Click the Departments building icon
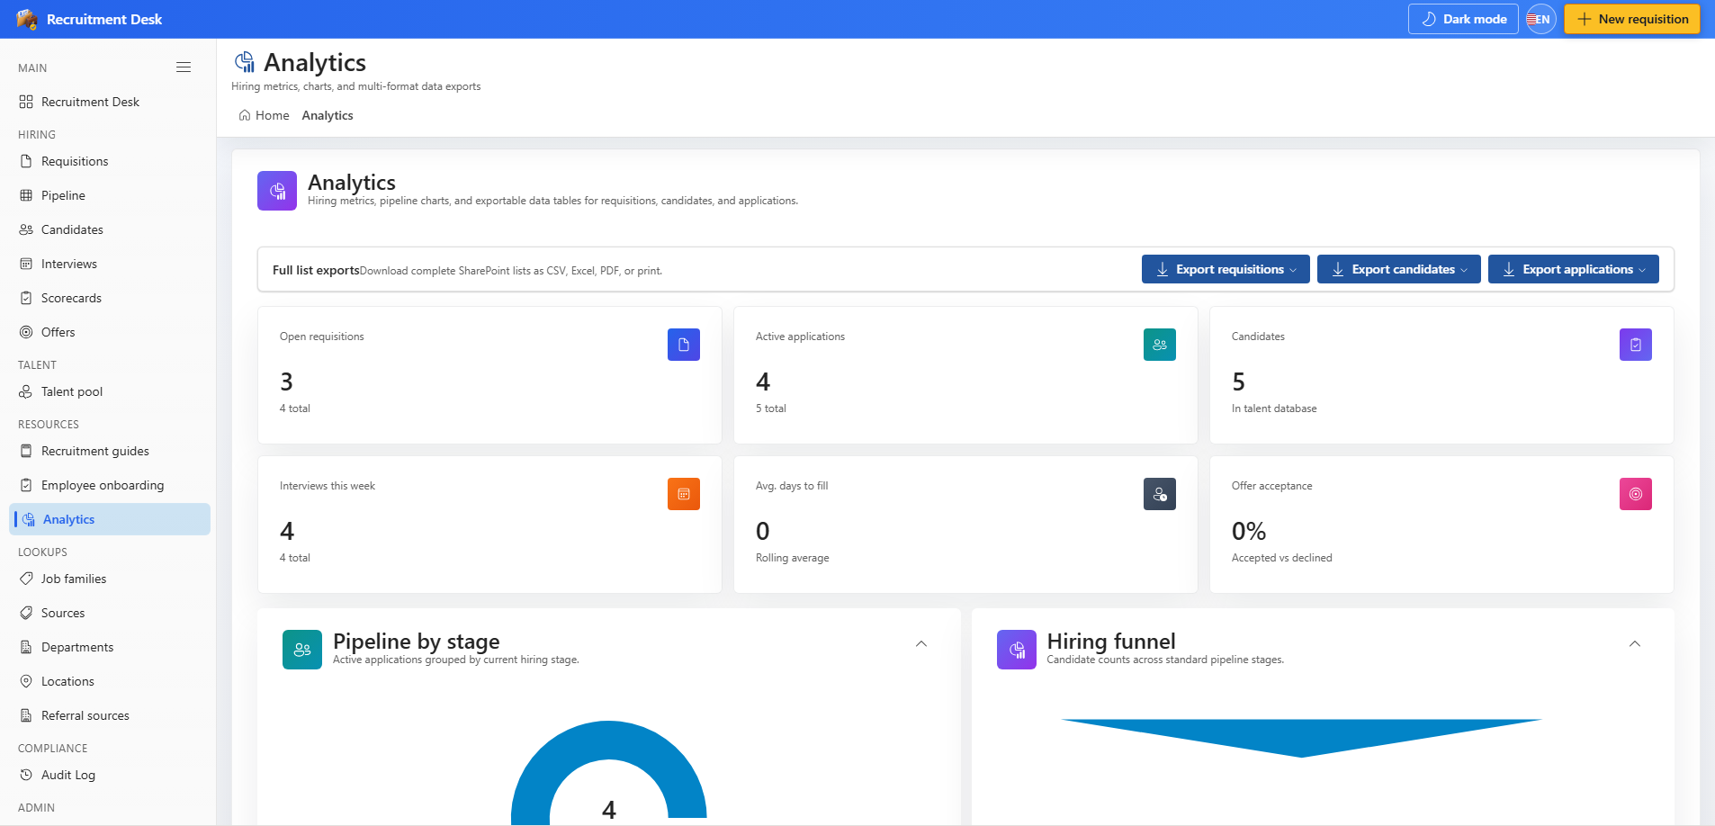This screenshot has height=826, width=1715. click(26, 647)
